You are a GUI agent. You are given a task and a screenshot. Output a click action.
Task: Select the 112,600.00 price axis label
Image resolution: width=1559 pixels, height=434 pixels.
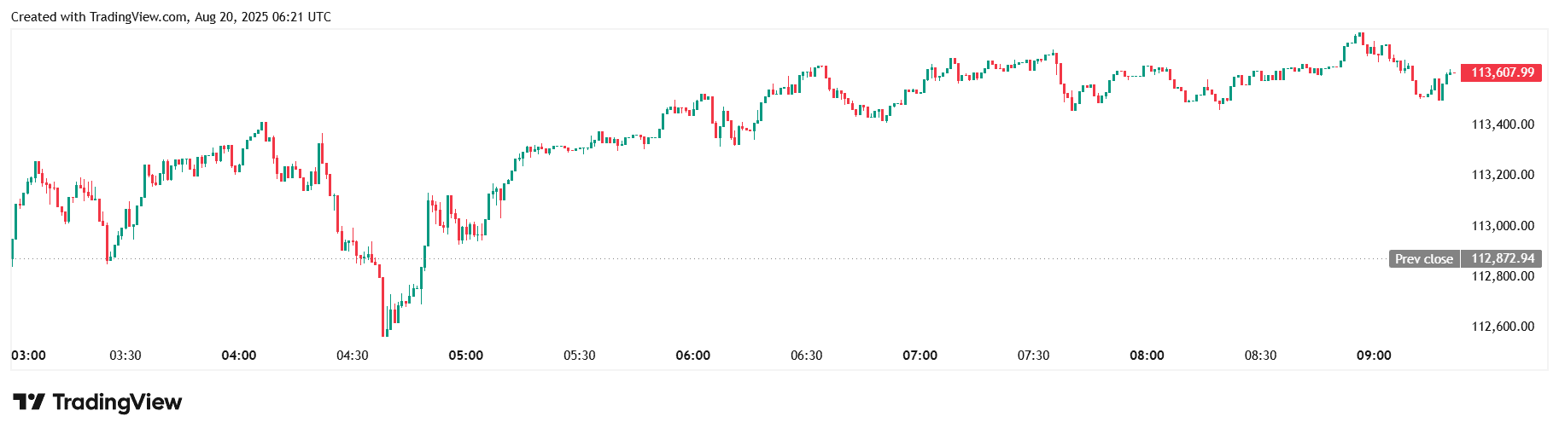point(1502,327)
